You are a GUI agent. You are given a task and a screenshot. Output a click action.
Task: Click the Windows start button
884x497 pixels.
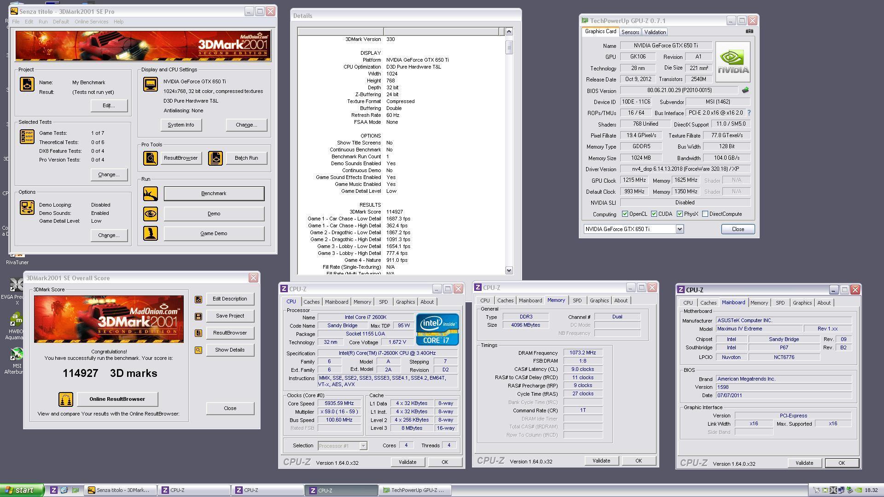point(22,490)
